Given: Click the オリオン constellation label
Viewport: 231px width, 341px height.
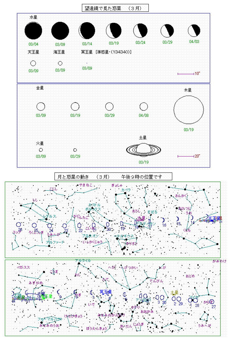Looking at the screenshot, I should click(x=132, y=244).
